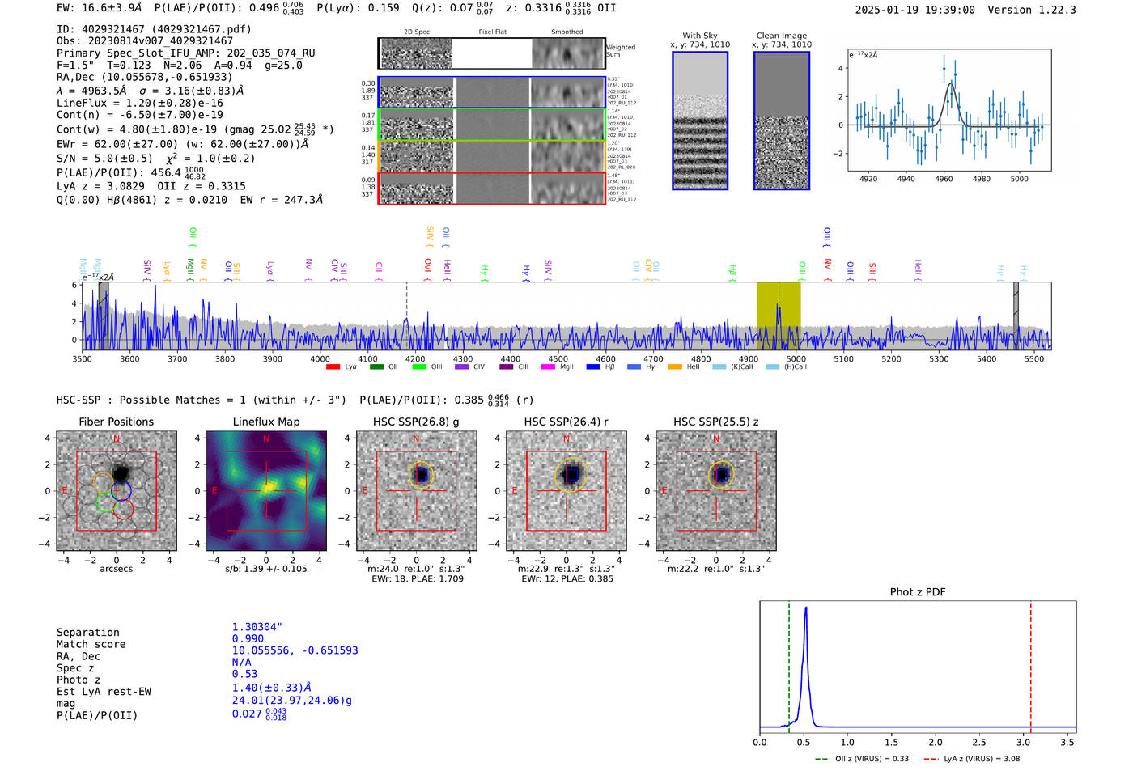Viewport: 1133px width, 771px height.
Task: Click the Phot z PDF plot
Action: click(x=918, y=667)
